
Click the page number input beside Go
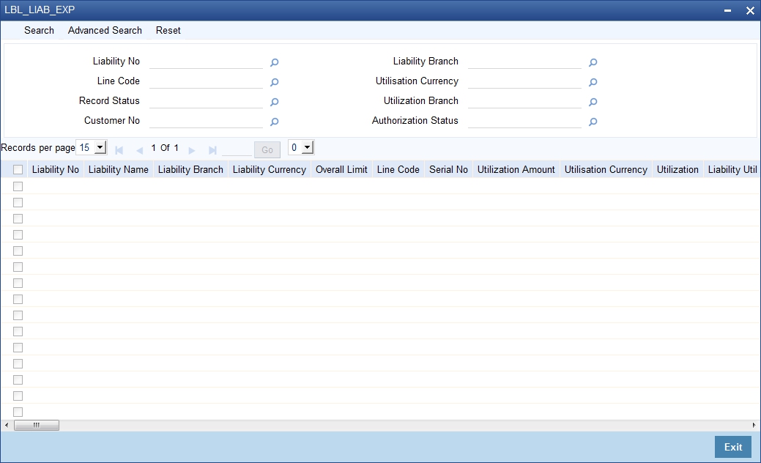pyautogui.click(x=237, y=149)
